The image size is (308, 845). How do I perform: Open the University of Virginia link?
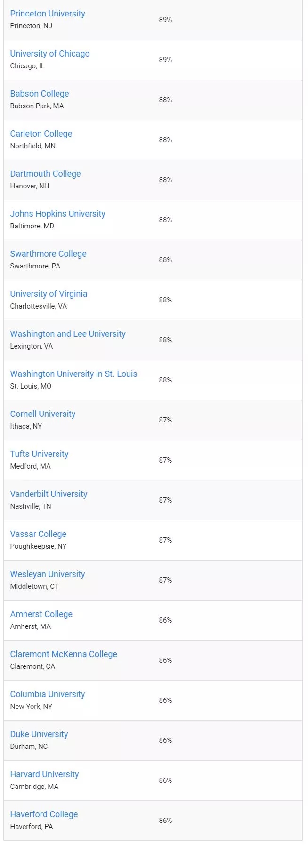(49, 294)
